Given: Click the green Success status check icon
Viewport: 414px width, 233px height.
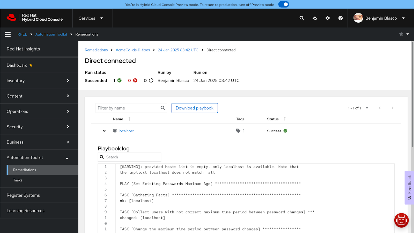Looking at the screenshot, I should click(285, 131).
